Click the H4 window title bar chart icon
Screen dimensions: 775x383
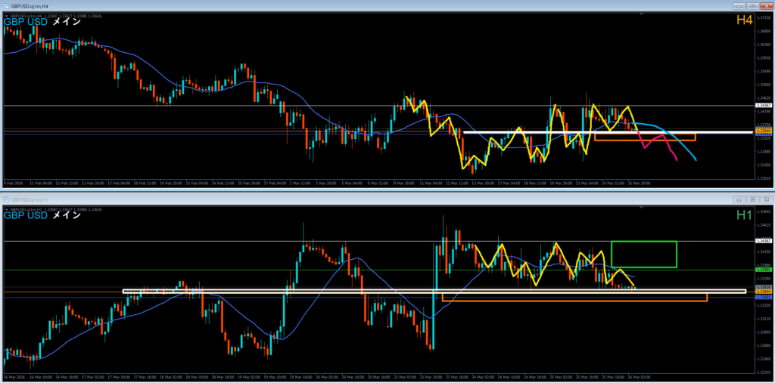[6, 6]
